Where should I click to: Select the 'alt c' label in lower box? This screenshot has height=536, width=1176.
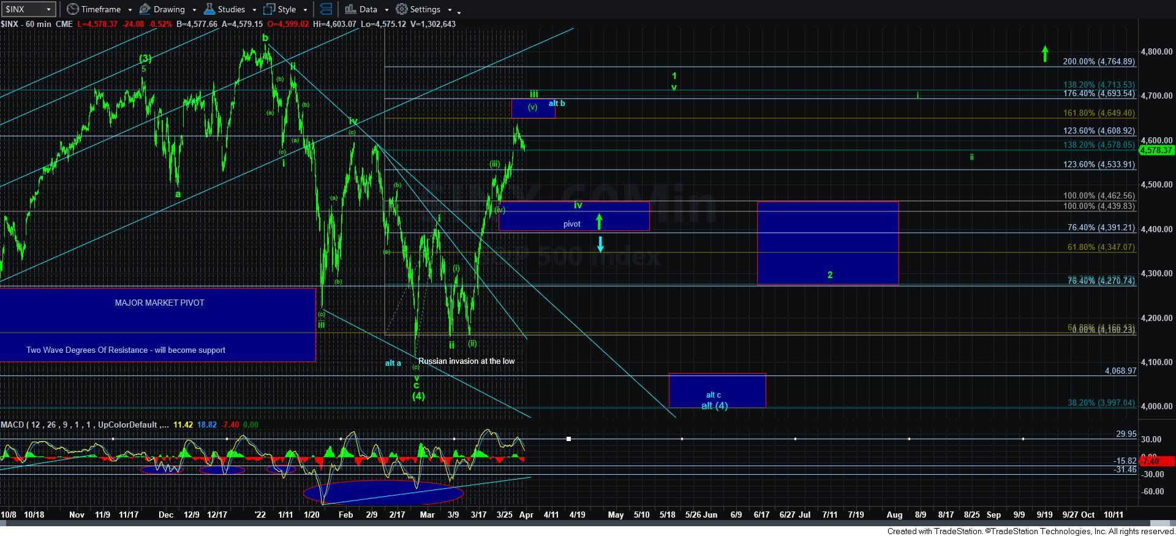pos(714,394)
